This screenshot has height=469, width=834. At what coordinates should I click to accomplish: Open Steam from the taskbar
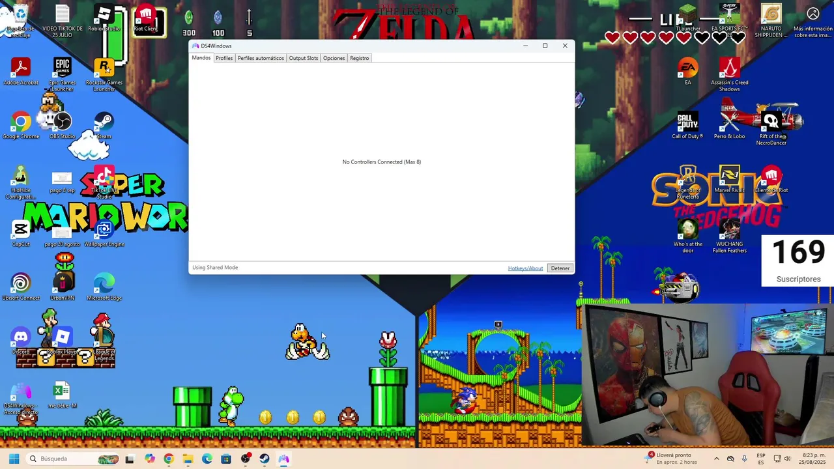[x=264, y=459]
